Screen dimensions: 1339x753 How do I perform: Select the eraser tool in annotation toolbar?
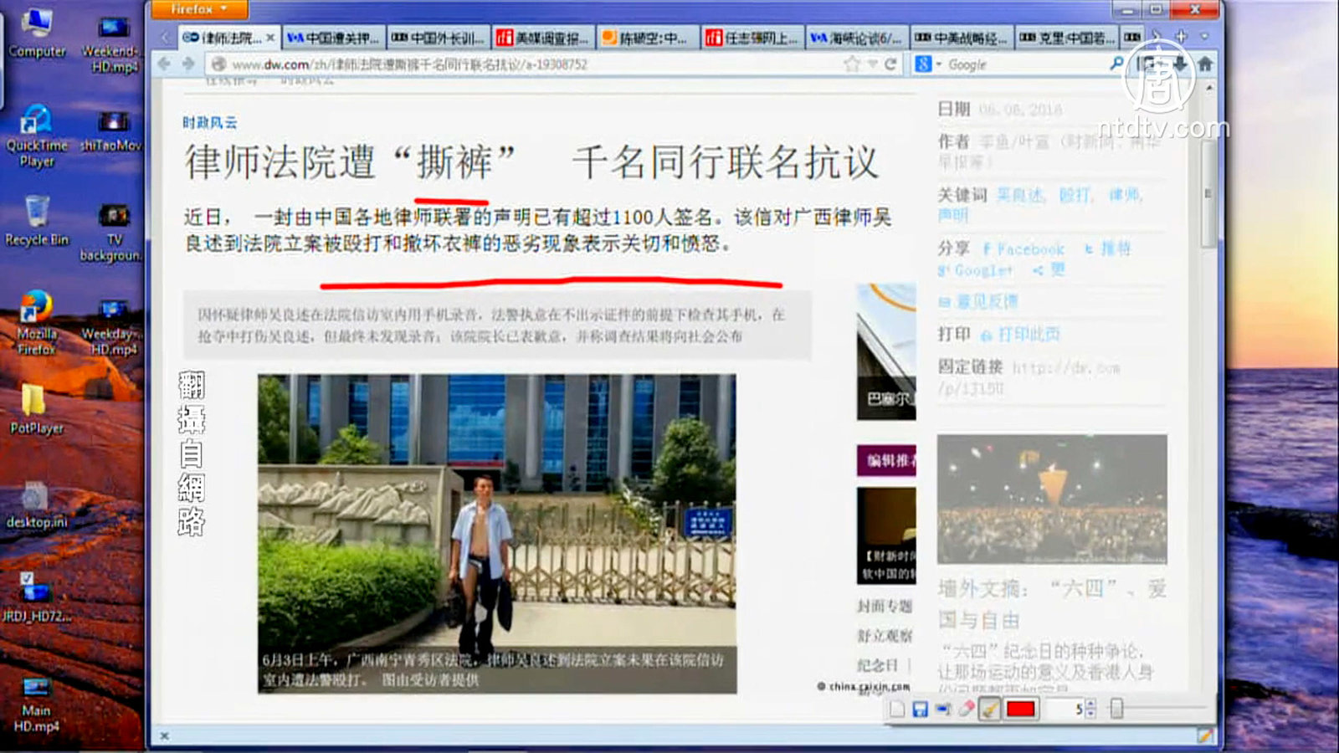pos(966,709)
